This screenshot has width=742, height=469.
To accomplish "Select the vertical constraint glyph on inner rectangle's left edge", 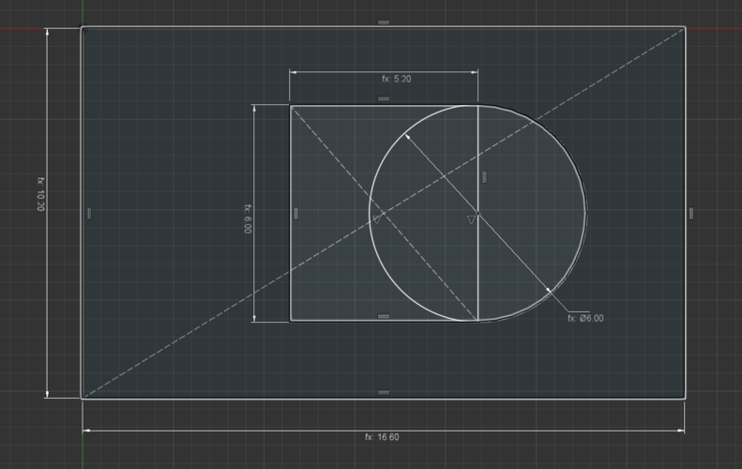I will (296, 214).
